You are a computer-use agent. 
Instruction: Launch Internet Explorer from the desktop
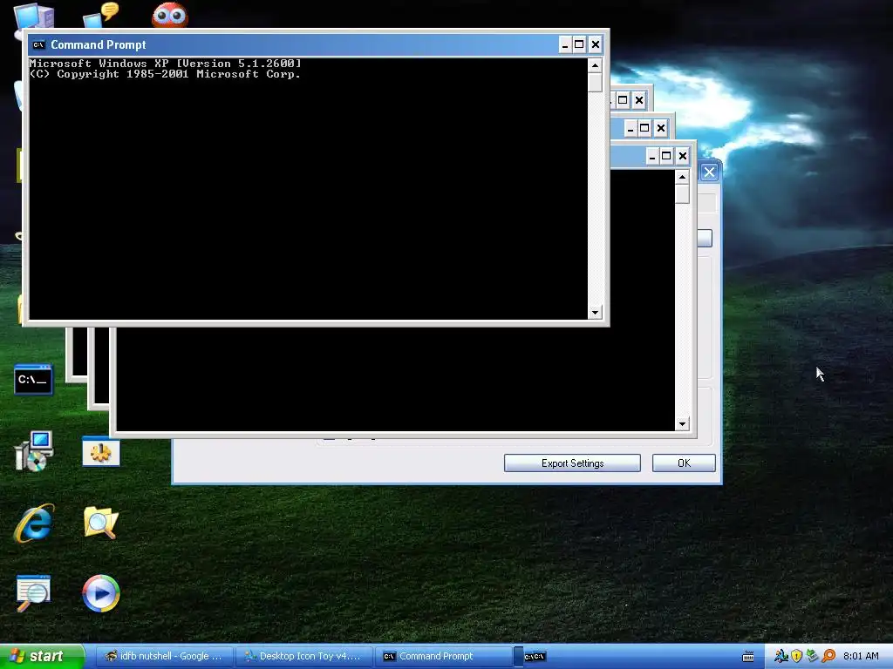tap(34, 523)
